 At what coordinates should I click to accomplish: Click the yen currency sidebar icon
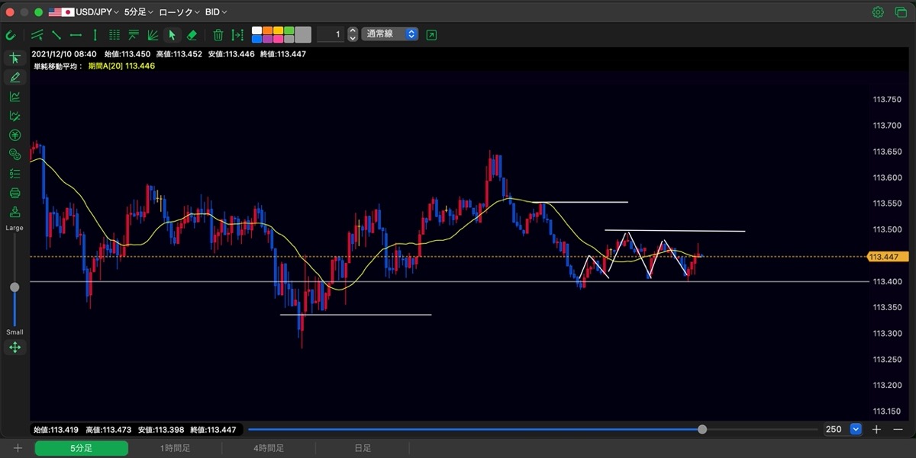pyautogui.click(x=15, y=135)
